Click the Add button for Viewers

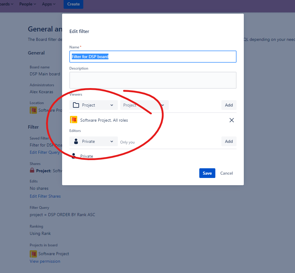[229, 105]
